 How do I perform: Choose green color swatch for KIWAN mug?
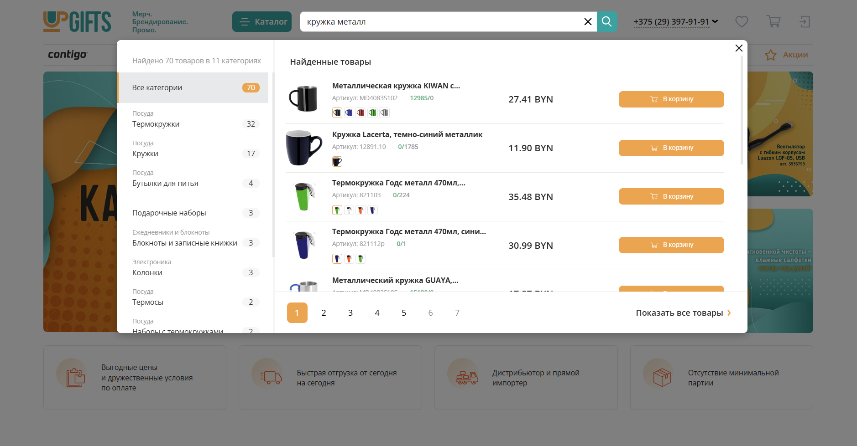[x=372, y=113]
